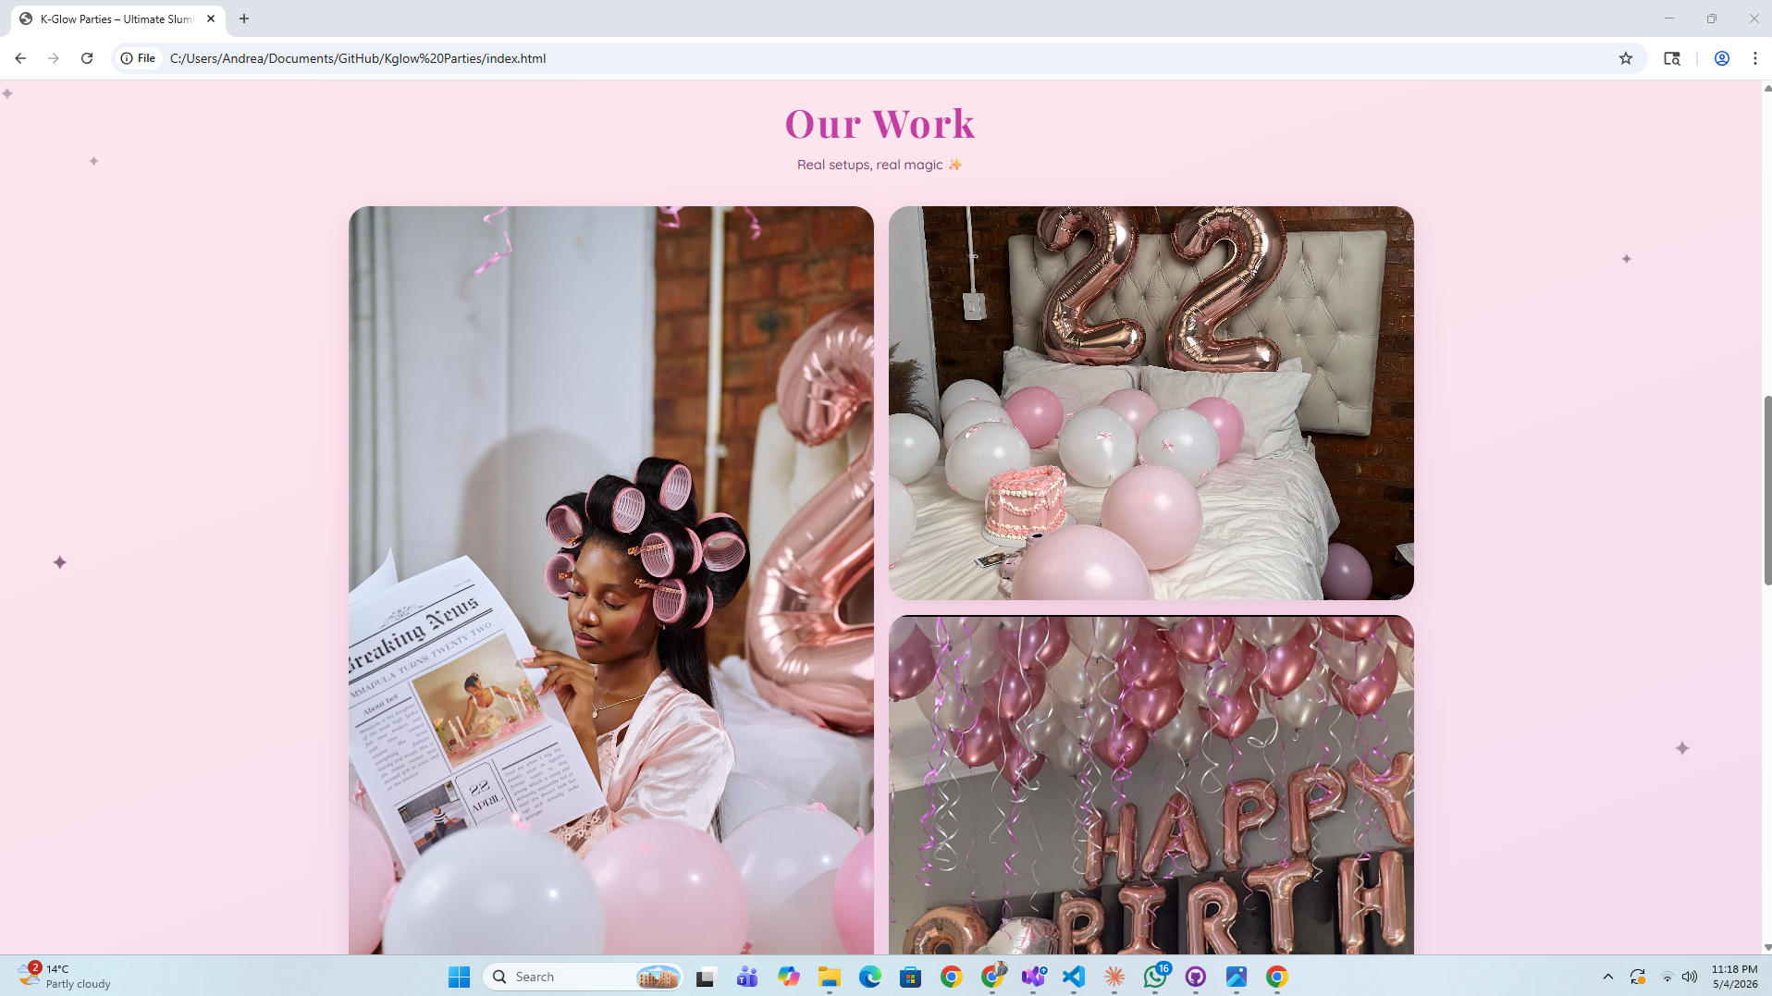The height and width of the screenshot is (996, 1772).
Task: Close the K-Glow Parties tab
Action: pos(211,18)
